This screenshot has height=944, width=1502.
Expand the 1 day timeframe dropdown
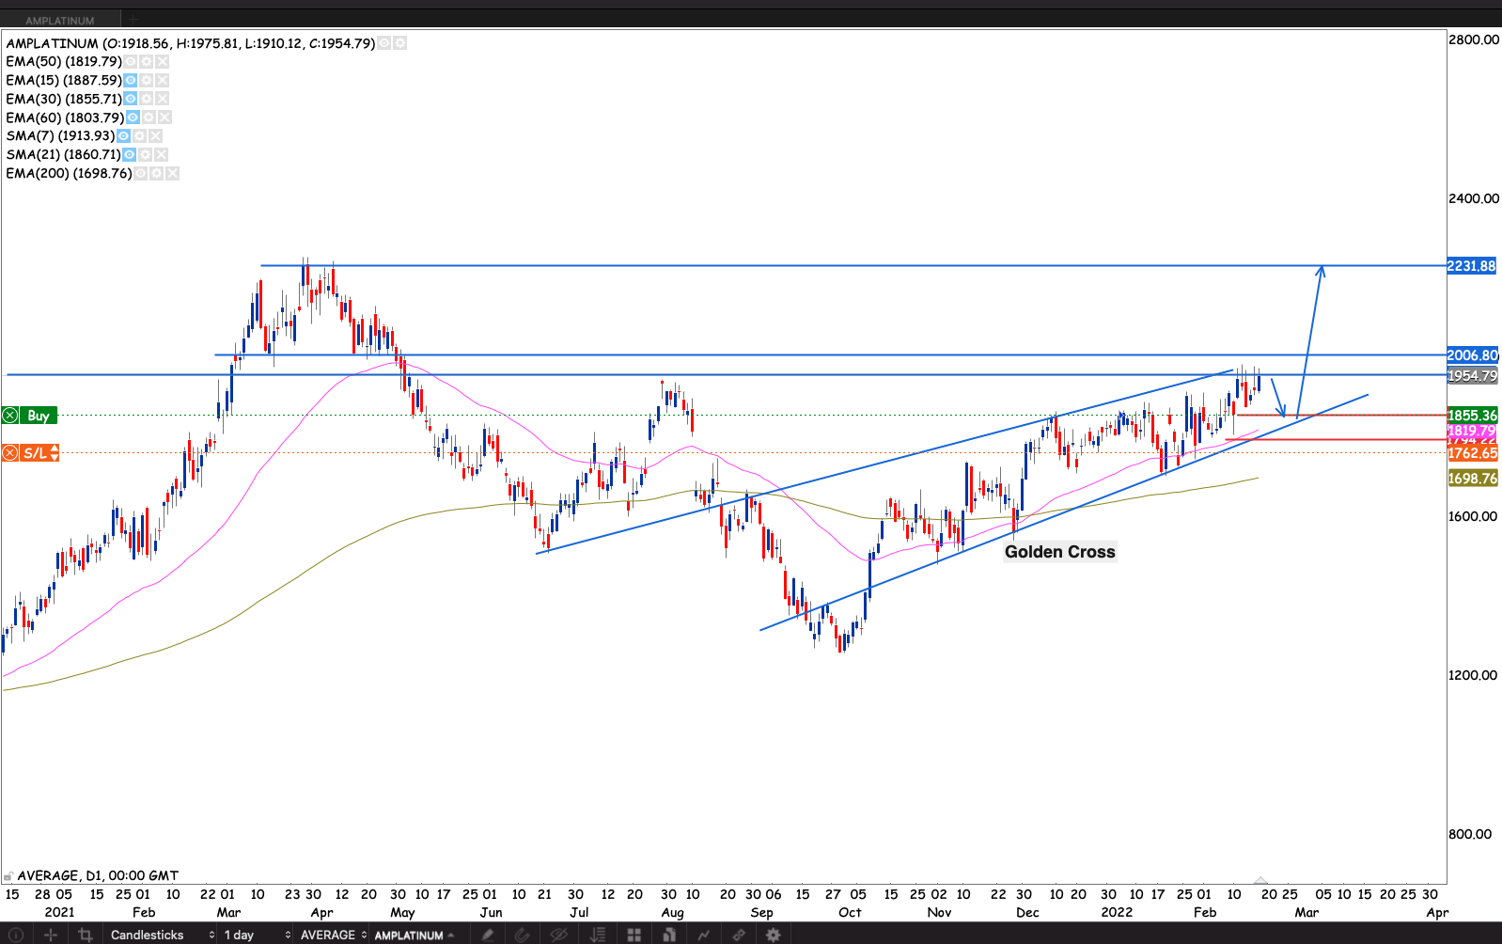point(257,935)
